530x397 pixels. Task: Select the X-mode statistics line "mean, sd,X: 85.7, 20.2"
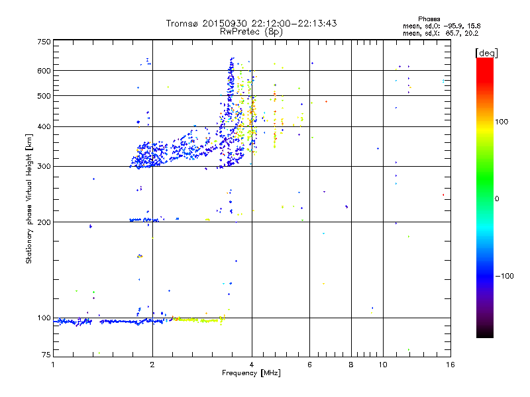point(441,33)
